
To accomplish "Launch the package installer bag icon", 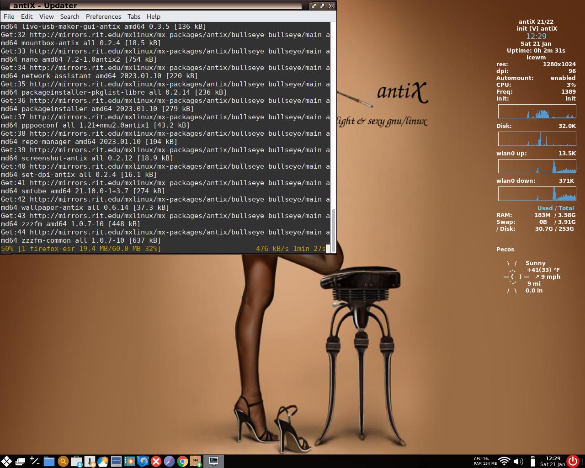I will (x=77, y=461).
